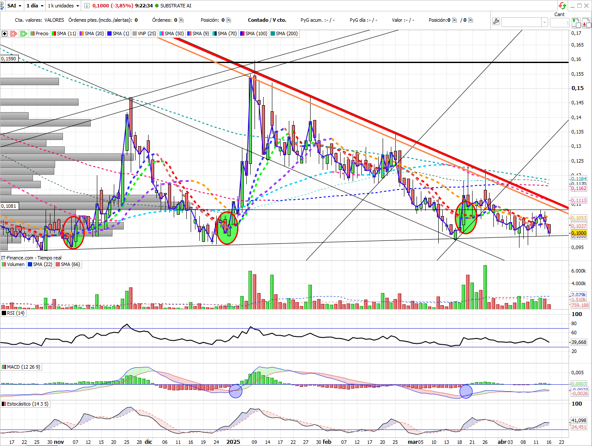Select the Estocástico (14 3 5) panel label

tap(25, 404)
